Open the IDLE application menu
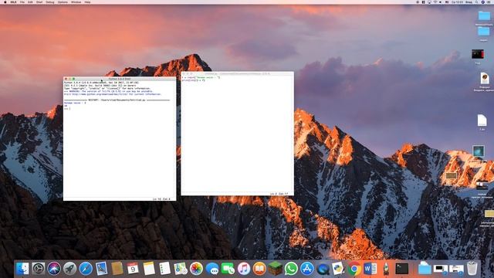The height and width of the screenshot is (278, 494). click(x=13, y=2)
